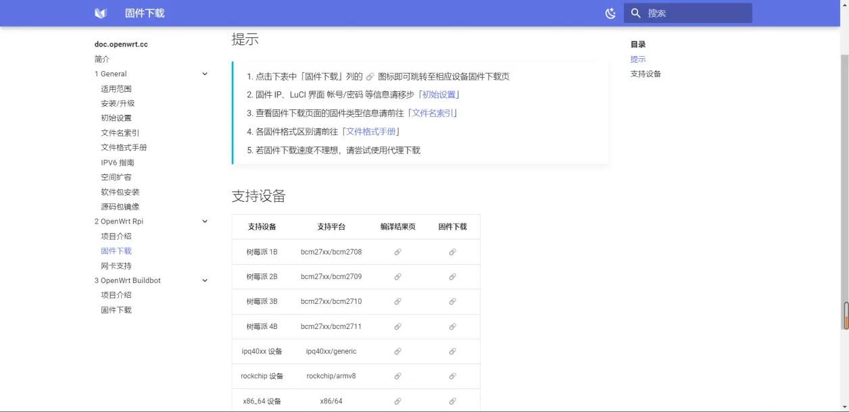Screen dimensions: 849x412
Task: Follow the 初始设置 link in tips
Action: [439, 95]
